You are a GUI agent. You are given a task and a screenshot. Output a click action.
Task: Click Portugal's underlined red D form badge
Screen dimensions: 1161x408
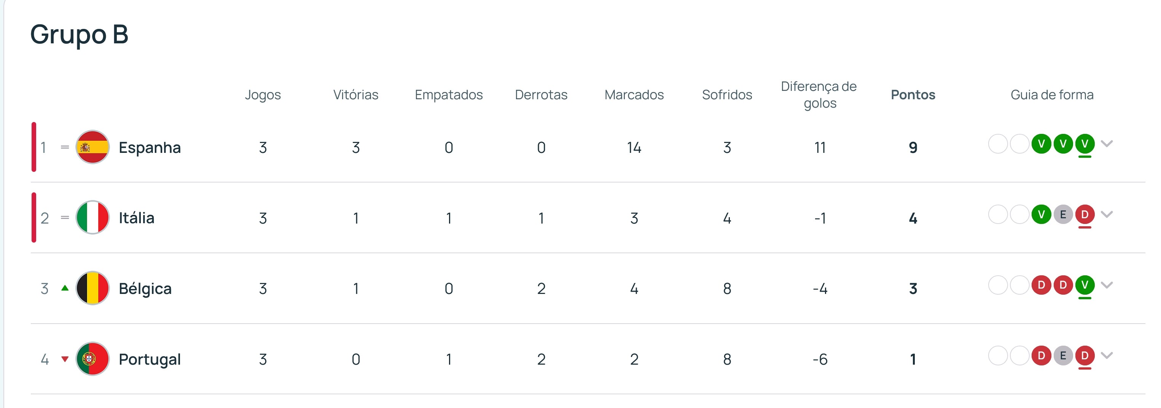point(1085,356)
